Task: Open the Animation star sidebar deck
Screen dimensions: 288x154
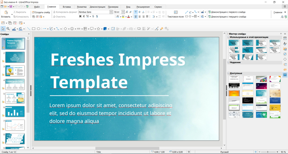Action: (x=285, y=70)
